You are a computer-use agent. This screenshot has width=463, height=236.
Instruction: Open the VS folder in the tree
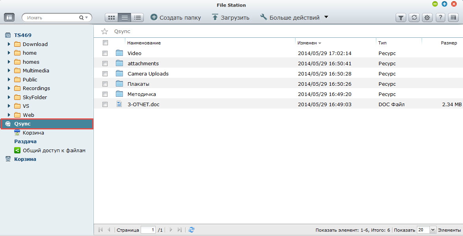(x=26, y=106)
